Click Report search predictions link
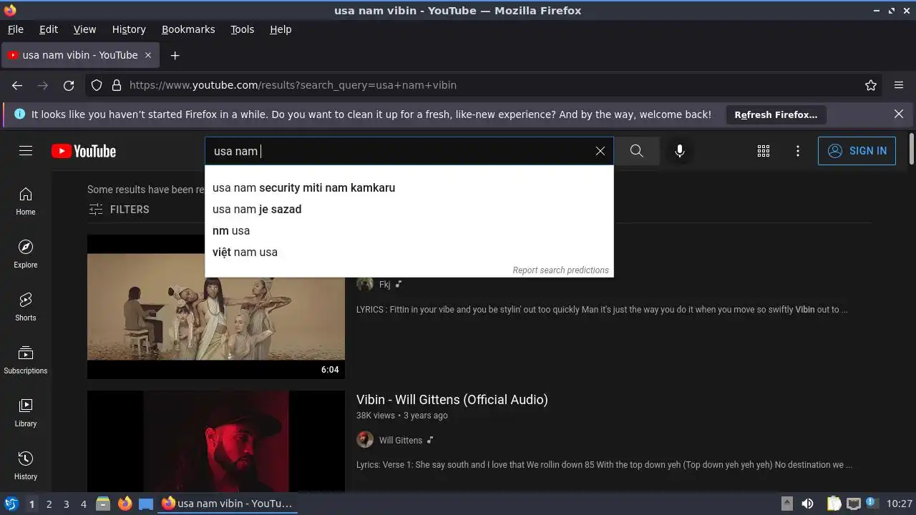916x515 pixels. [560, 270]
